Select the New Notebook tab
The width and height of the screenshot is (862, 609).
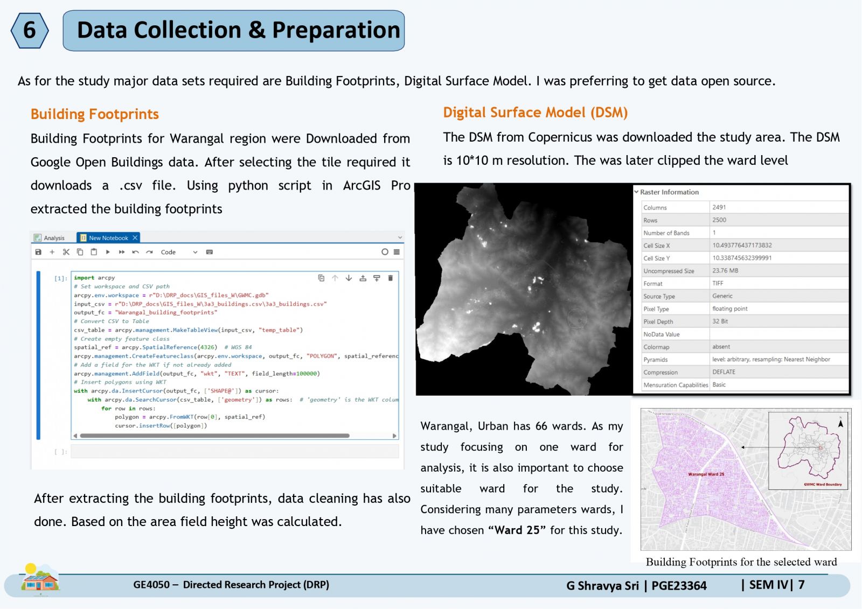108,238
